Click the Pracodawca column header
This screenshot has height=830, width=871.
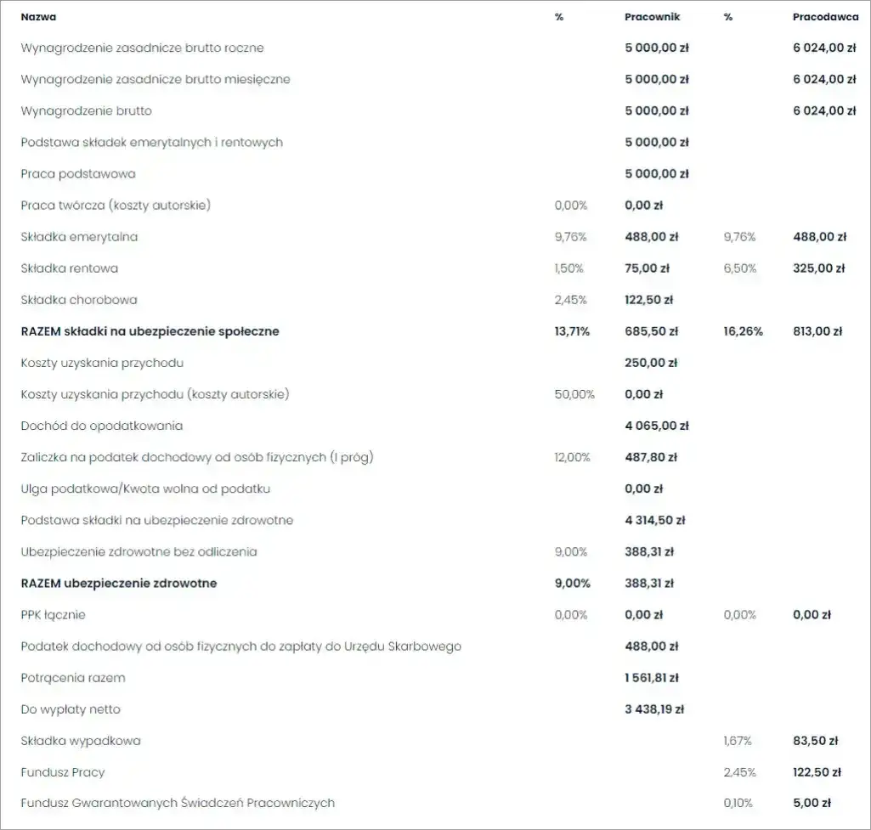[825, 17]
